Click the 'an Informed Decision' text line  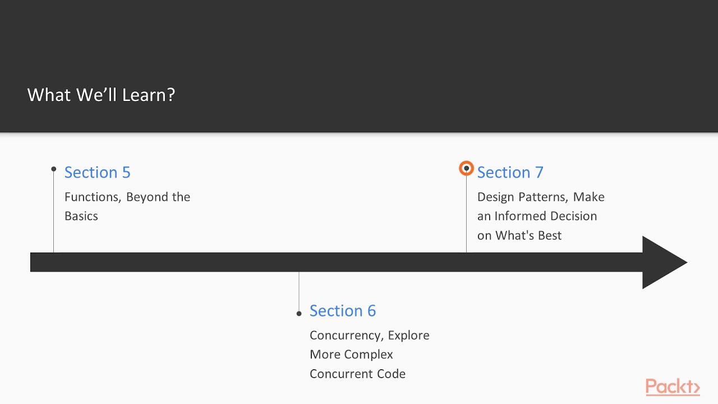click(537, 216)
